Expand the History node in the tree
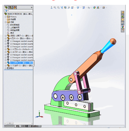Viewport: 129px width, 131px height. coord(6,17)
